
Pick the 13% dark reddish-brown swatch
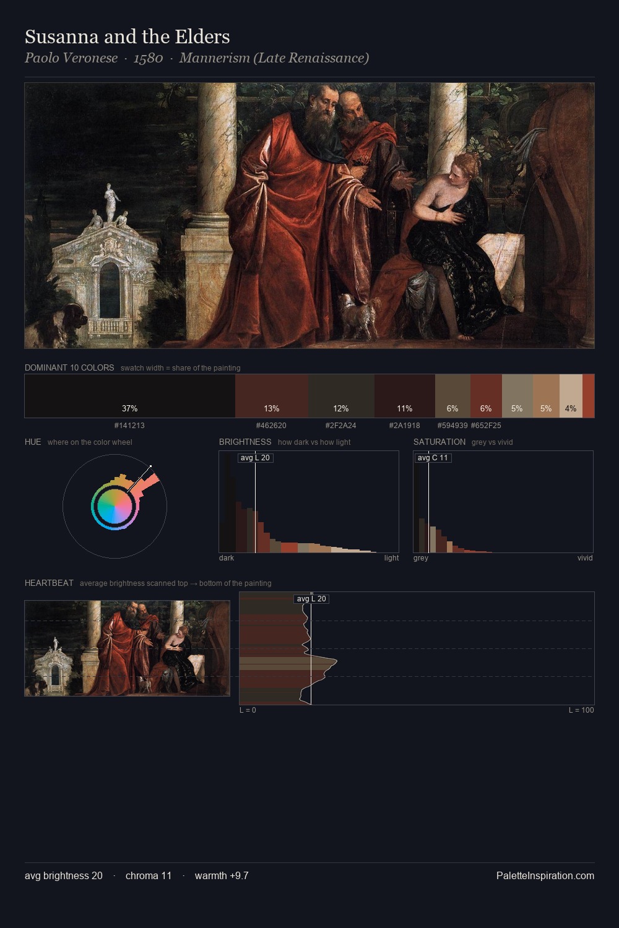[272, 396]
